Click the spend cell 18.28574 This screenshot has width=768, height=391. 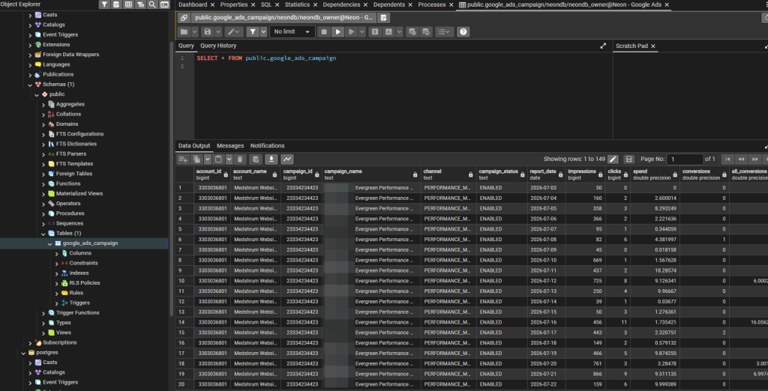(x=655, y=270)
